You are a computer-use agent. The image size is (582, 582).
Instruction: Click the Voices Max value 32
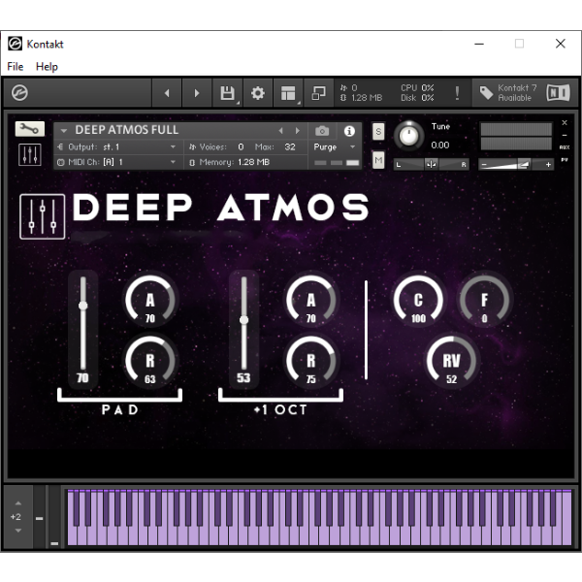pos(290,147)
